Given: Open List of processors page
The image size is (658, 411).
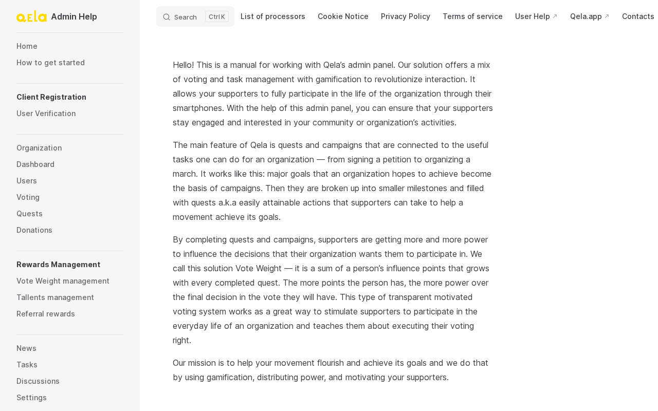Looking at the screenshot, I should click(273, 16).
